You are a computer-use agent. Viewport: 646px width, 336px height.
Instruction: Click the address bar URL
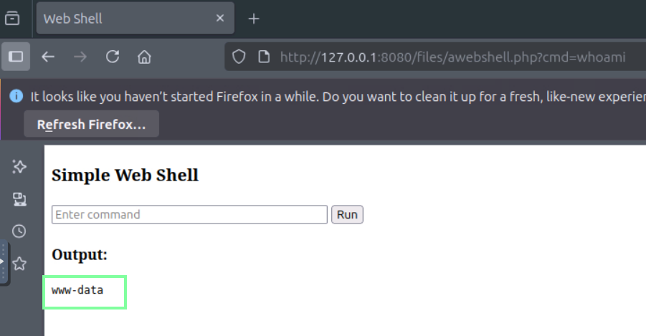point(452,57)
